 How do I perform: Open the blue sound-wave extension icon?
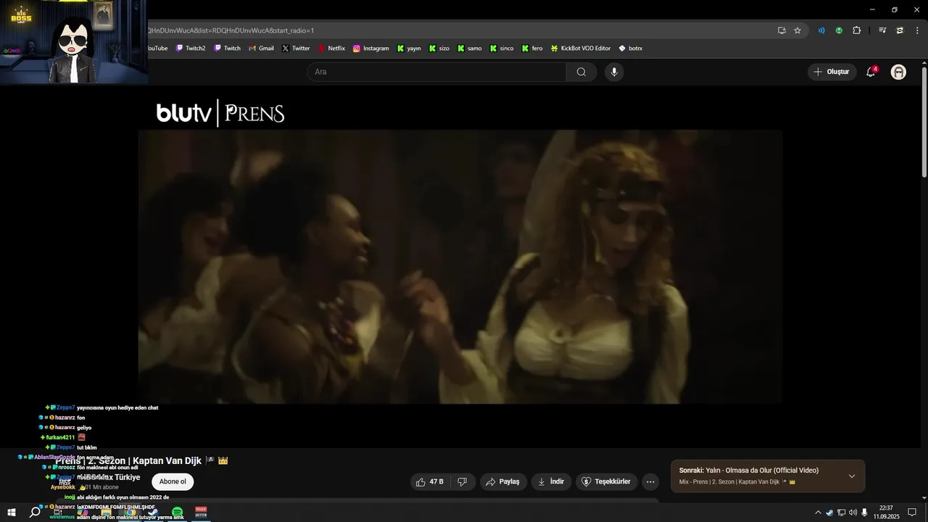pyautogui.click(x=821, y=30)
